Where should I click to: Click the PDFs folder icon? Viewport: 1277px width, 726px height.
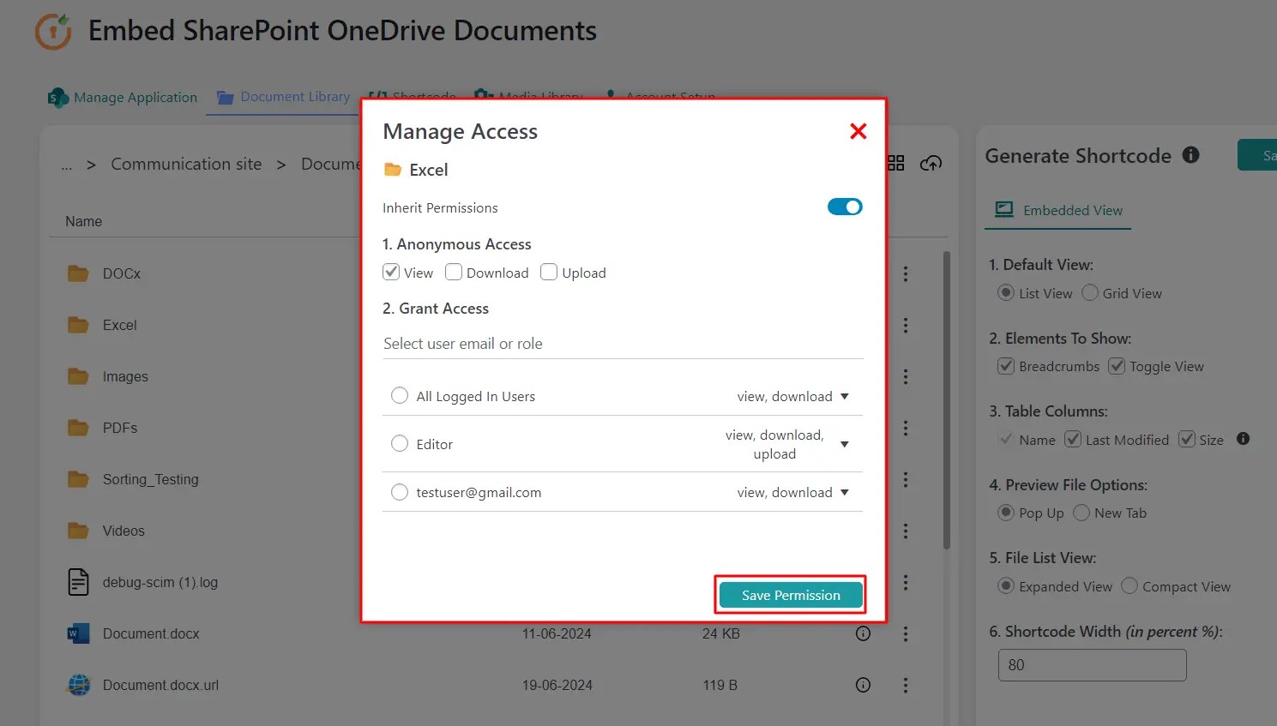[x=78, y=428]
